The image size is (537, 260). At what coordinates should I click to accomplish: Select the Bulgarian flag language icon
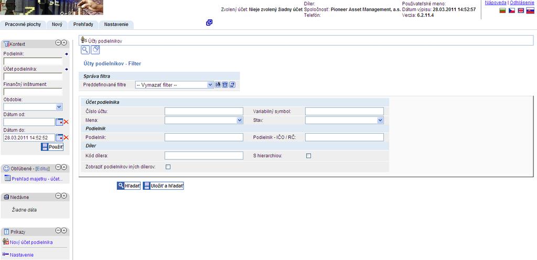coord(502,10)
